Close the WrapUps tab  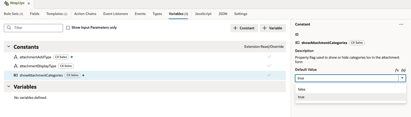click(28, 3)
